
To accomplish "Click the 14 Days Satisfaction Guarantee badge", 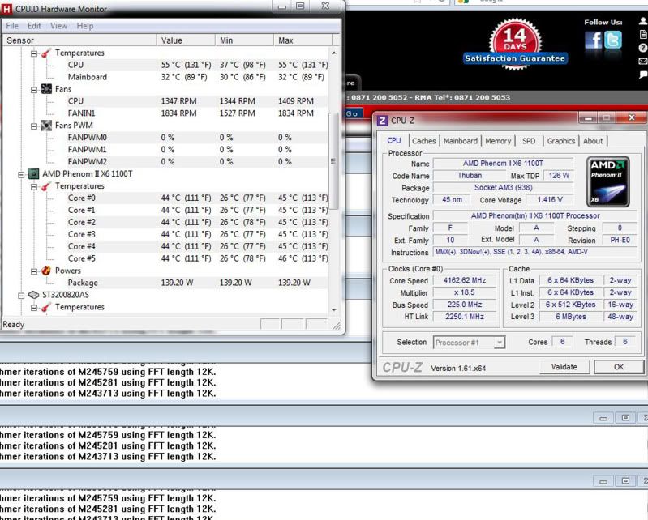I will 515,45.
